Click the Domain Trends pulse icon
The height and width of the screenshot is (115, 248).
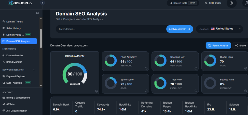click(4, 22)
